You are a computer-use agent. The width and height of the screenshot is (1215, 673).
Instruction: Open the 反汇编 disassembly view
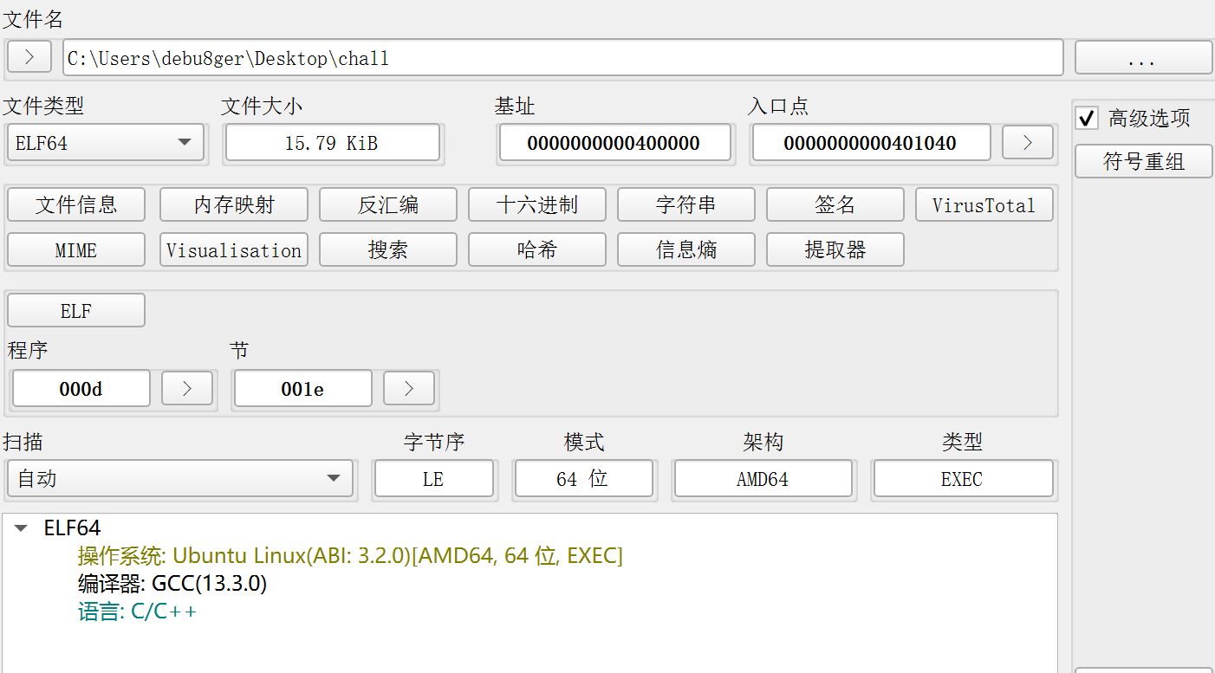tap(387, 205)
